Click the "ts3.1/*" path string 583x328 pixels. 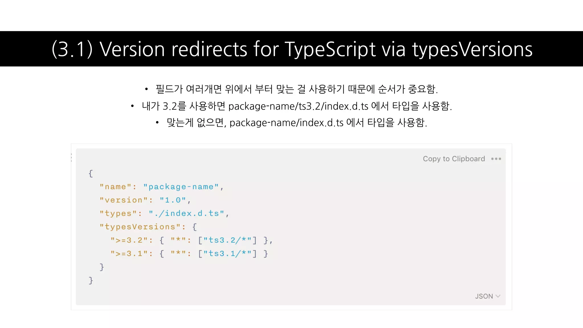pos(227,254)
